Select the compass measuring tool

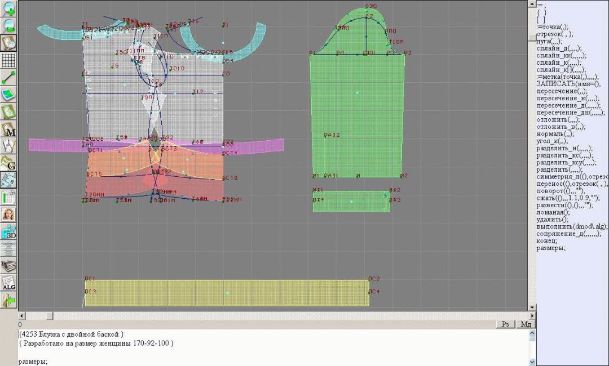click(8, 146)
